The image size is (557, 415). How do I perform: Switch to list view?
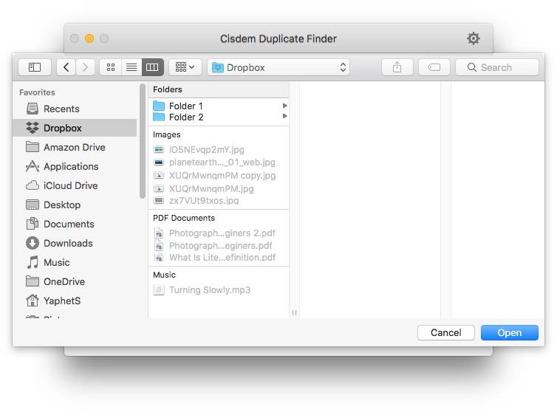pyautogui.click(x=131, y=67)
